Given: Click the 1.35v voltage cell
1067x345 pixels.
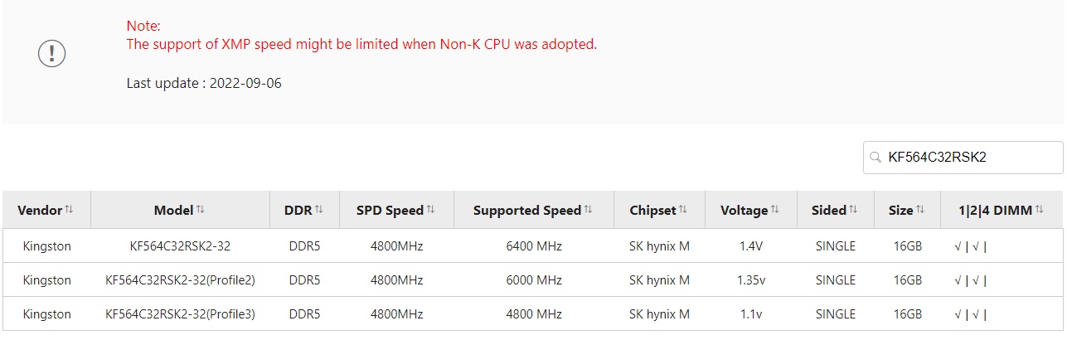Looking at the screenshot, I should click(750, 280).
